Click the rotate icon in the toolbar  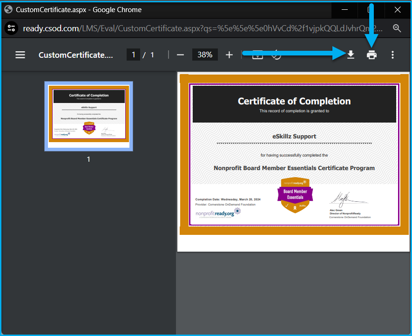[276, 55]
